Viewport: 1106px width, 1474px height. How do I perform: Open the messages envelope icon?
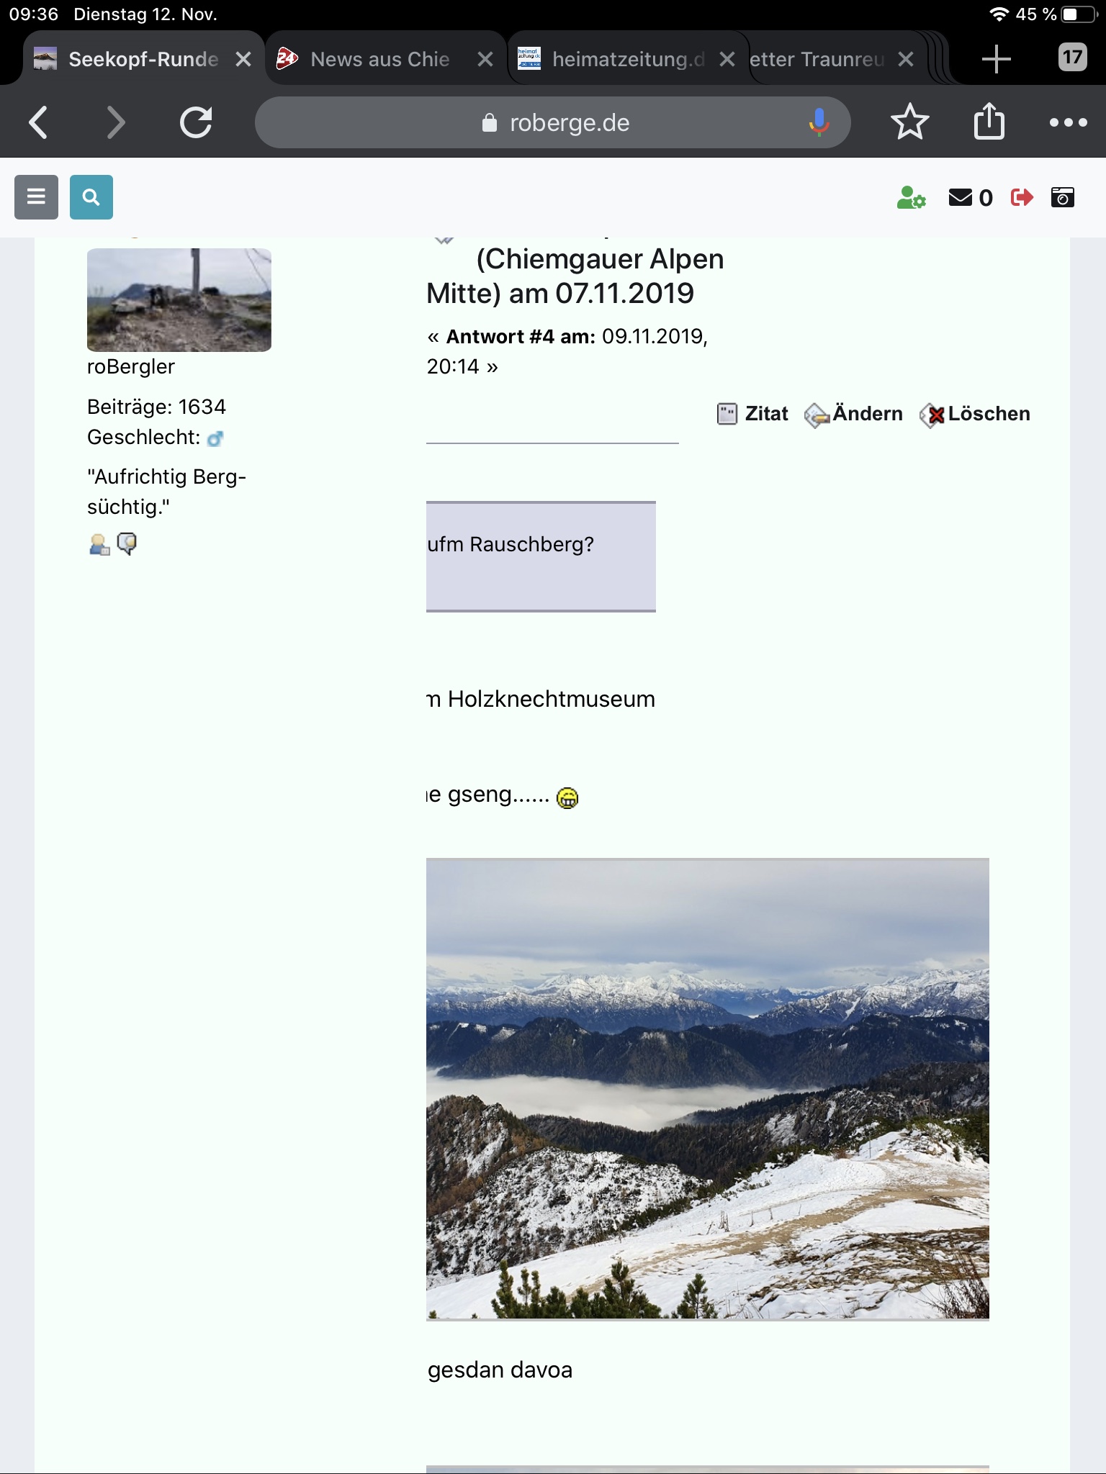point(960,197)
